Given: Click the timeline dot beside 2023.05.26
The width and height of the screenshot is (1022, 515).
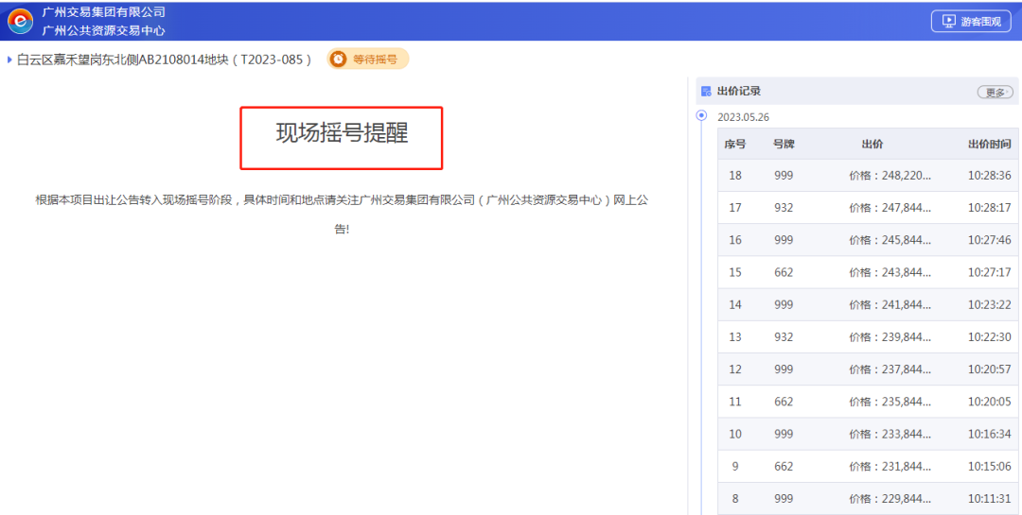Looking at the screenshot, I should tap(701, 116).
